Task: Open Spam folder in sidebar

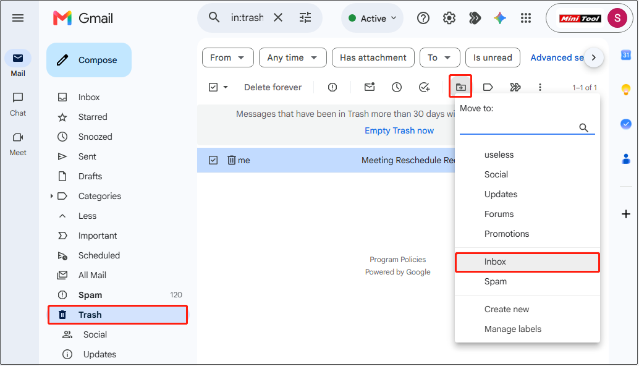Action: coord(118,295)
